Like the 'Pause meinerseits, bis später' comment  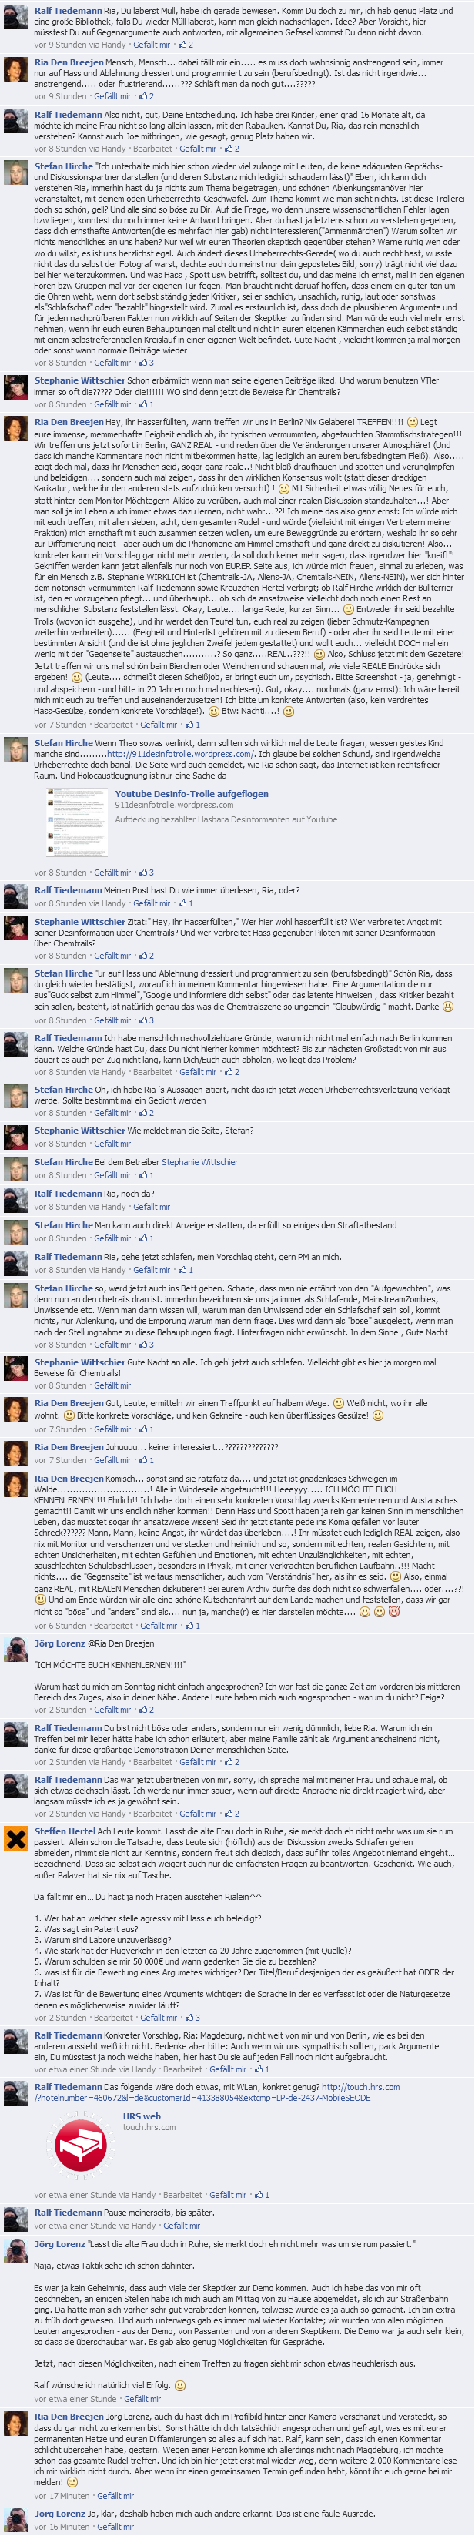point(181,2226)
